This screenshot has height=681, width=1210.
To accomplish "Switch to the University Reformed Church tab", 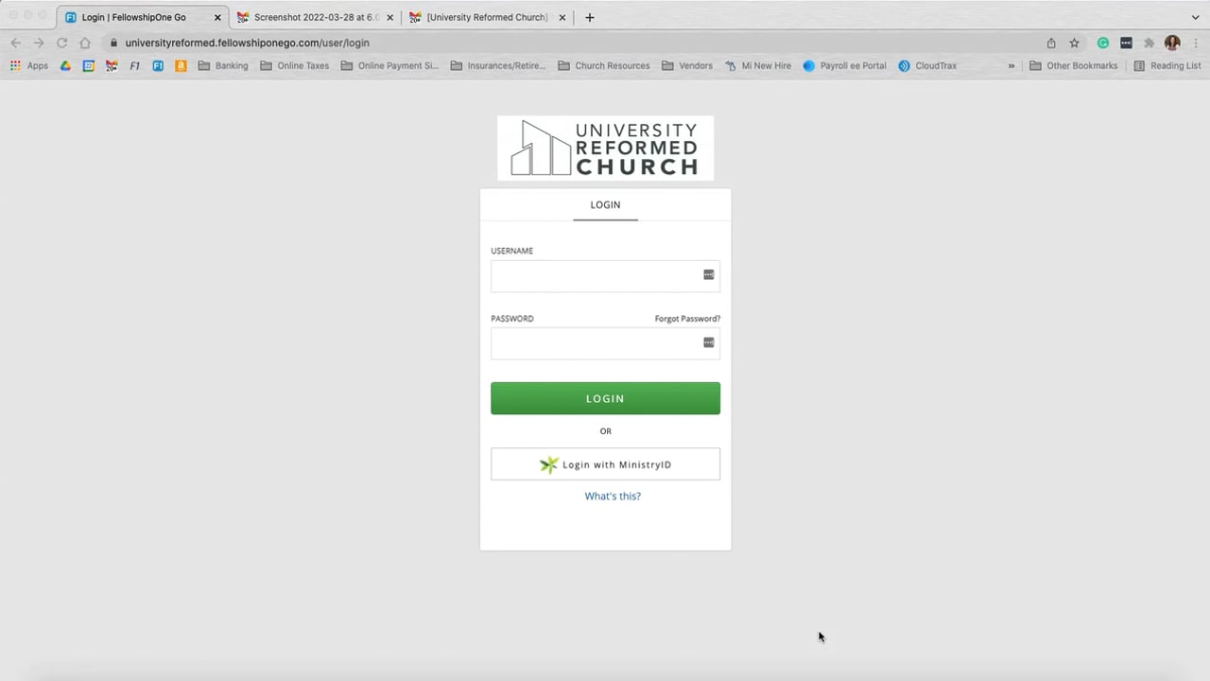I will pos(487,17).
